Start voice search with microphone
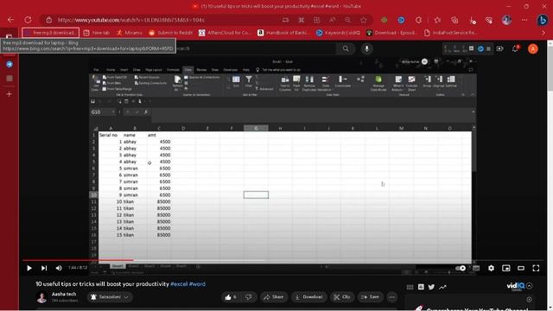 pyautogui.click(x=366, y=48)
